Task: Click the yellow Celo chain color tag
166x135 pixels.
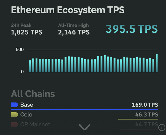Action: 14,115
